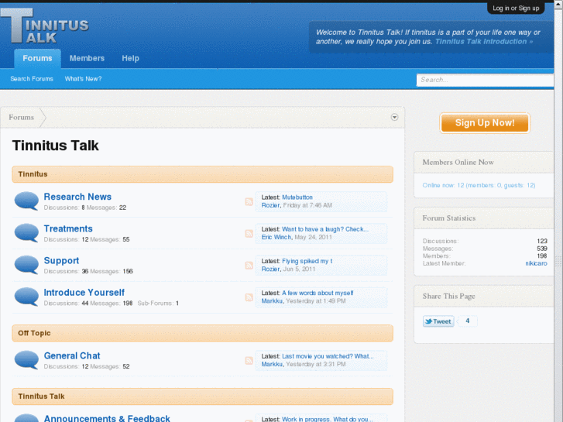
Task: Open RSS feed for General Chat
Action: [249, 361]
